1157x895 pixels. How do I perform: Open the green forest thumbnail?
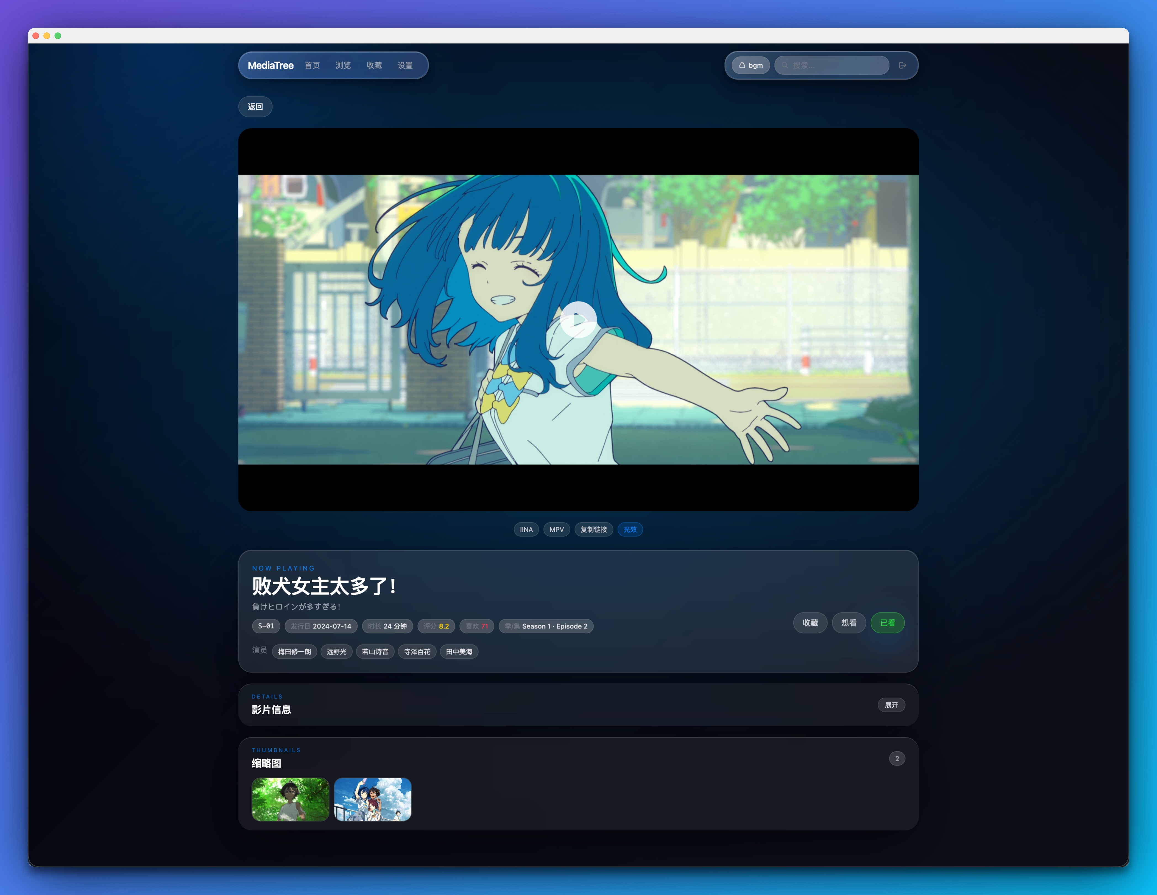point(290,799)
